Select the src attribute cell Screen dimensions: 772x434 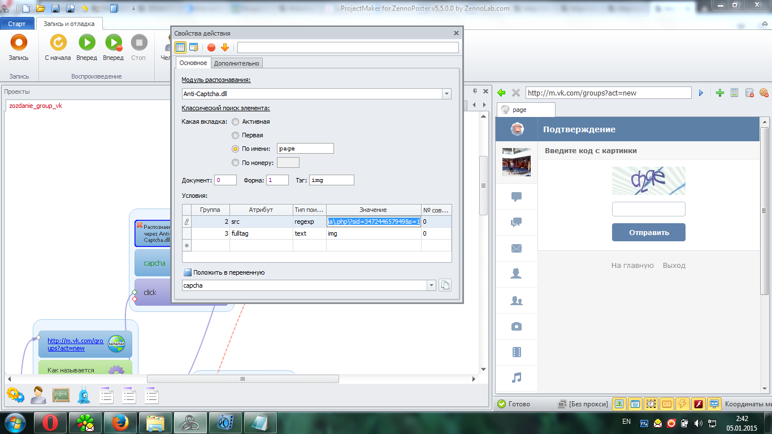pos(261,222)
